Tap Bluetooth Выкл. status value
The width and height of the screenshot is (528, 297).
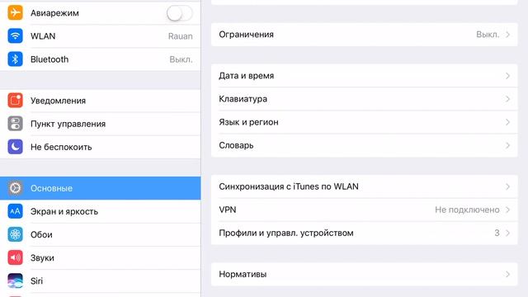point(181,59)
